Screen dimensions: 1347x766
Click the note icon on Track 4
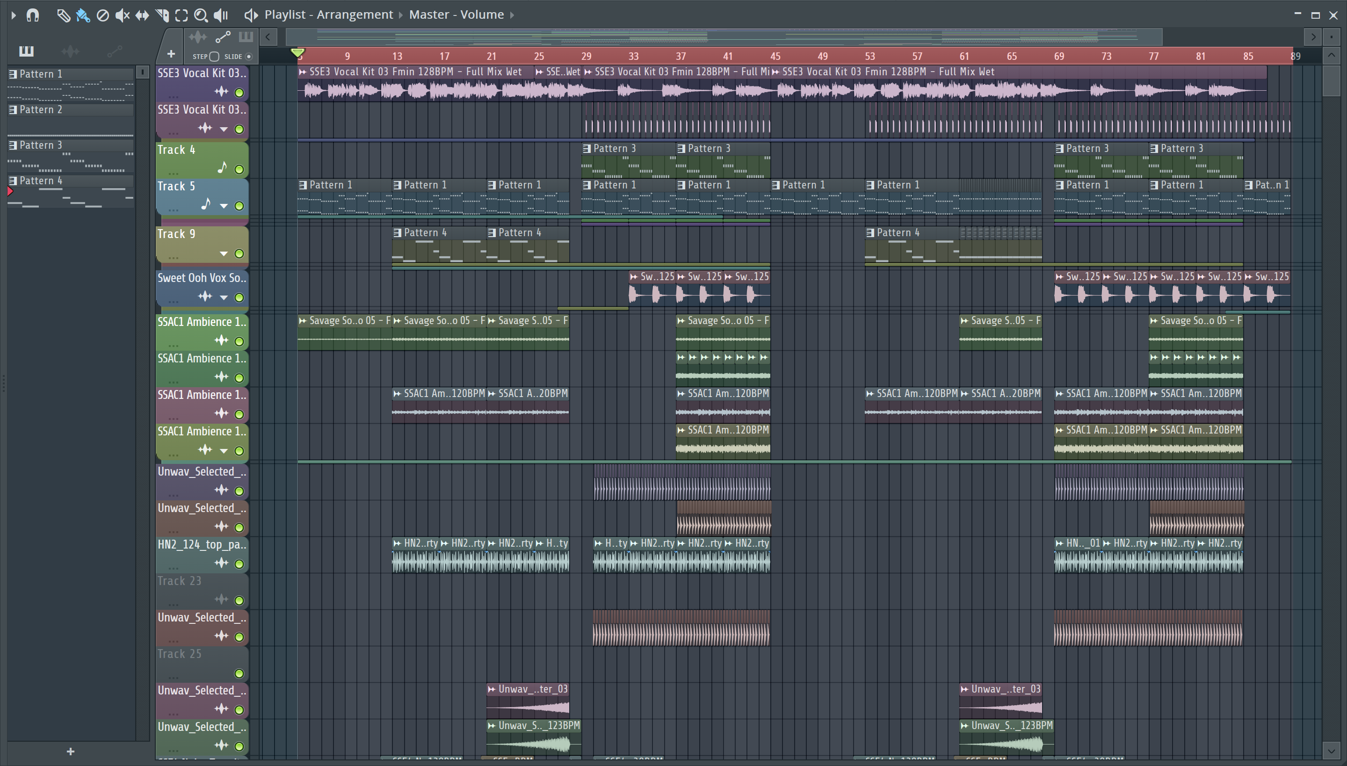tap(222, 168)
